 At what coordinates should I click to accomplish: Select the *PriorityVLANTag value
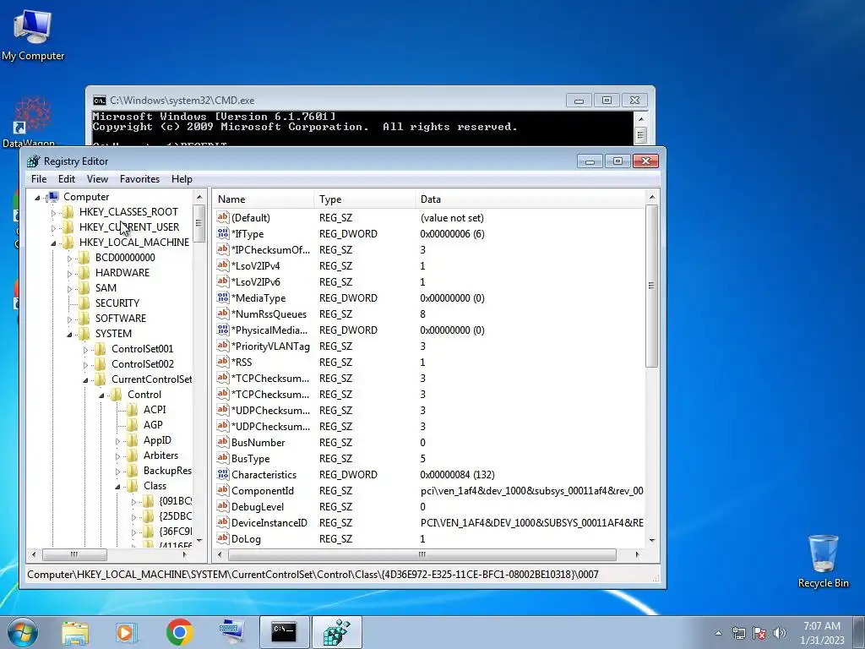point(270,346)
